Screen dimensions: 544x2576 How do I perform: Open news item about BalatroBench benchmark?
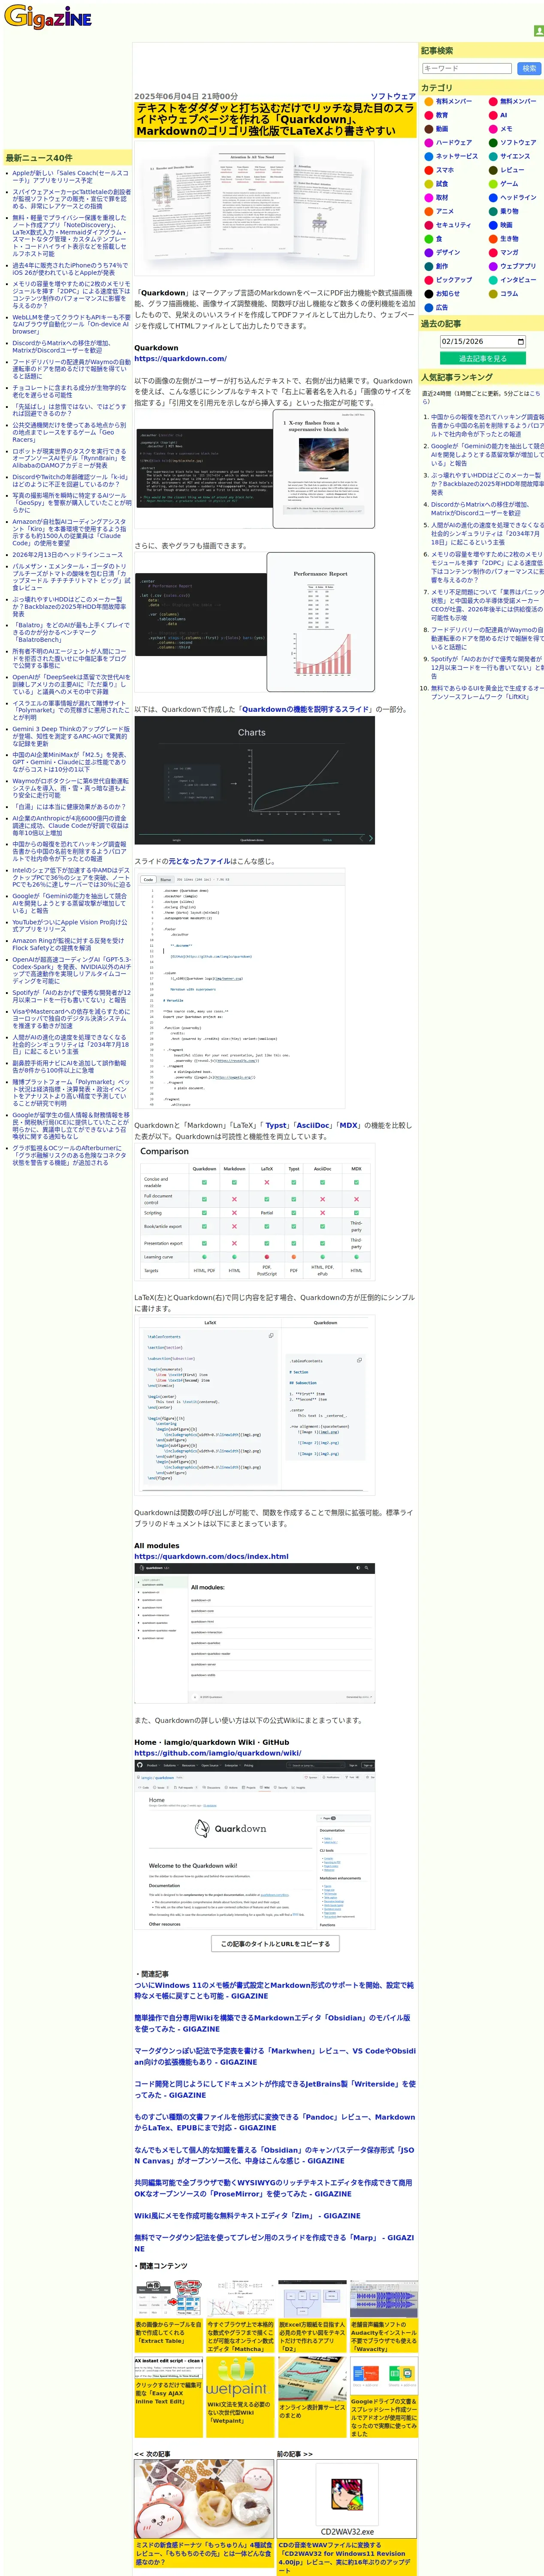pos(71,633)
